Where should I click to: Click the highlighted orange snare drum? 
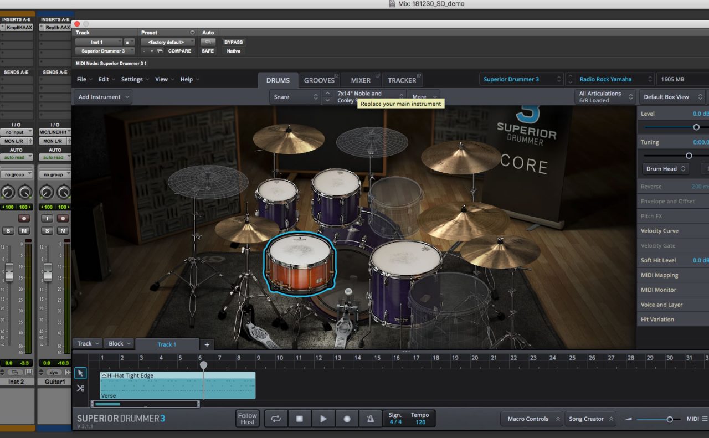[x=300, y=264]
